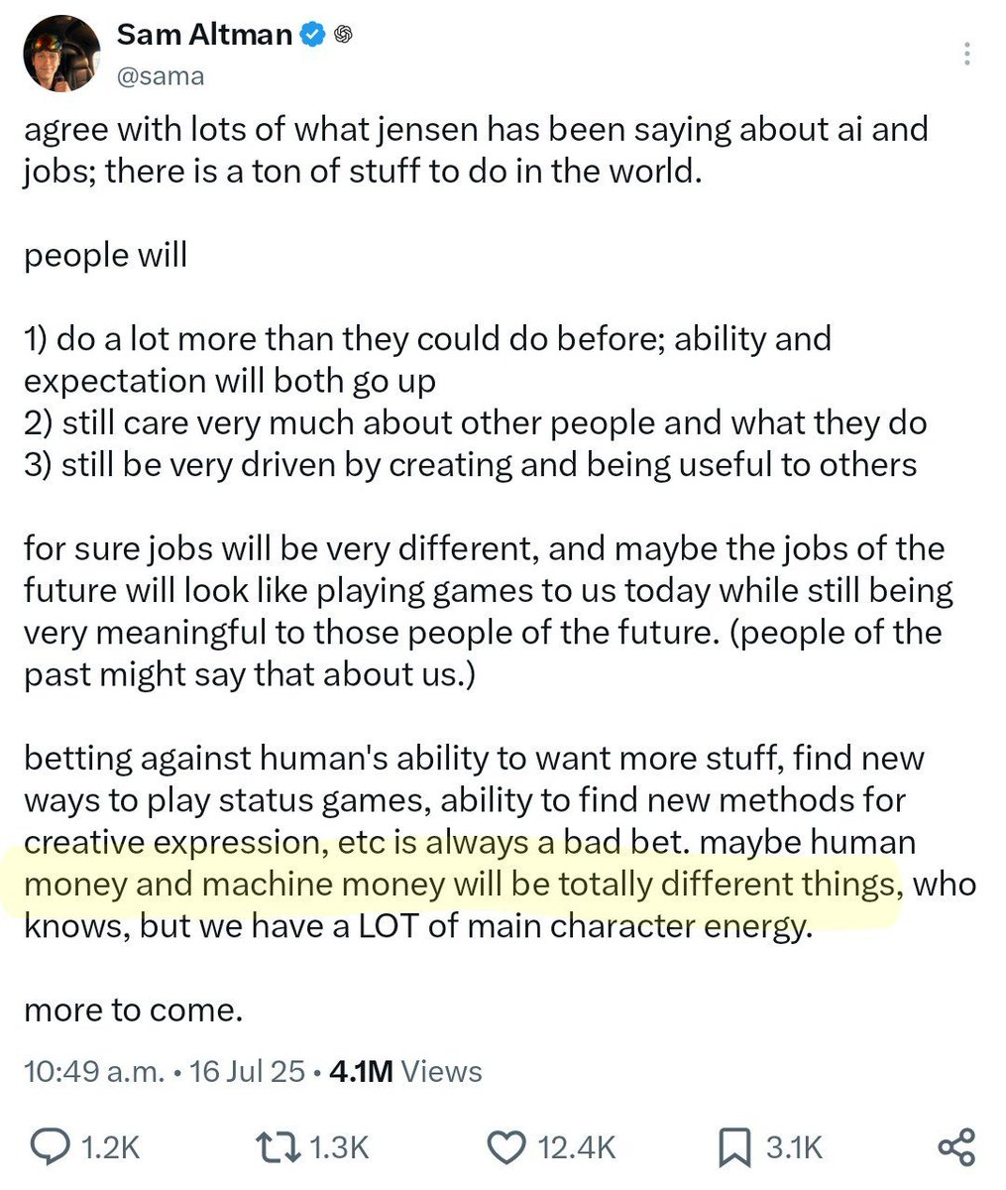Click the blue verified checkmark badge
Image resolution: width=1006 pixels, height=1190 pixels.
click(x=312, y=35)
